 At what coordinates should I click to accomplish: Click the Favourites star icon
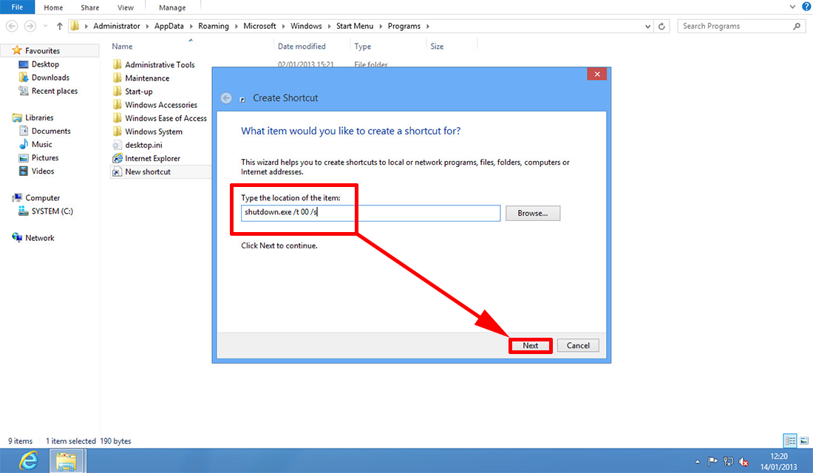[x=16, y=50]
